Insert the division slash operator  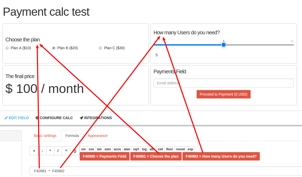(58, 151)
